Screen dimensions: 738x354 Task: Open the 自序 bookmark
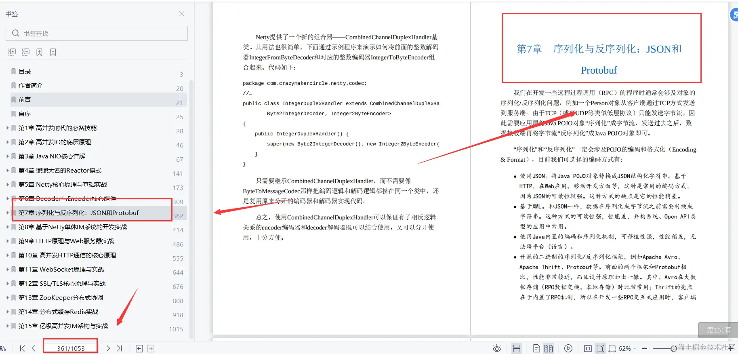click(x=25, y=114)
